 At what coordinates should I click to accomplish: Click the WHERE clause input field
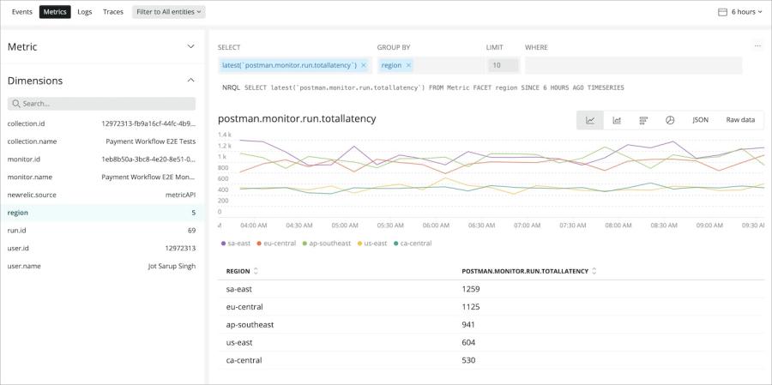tap(633, 65)
